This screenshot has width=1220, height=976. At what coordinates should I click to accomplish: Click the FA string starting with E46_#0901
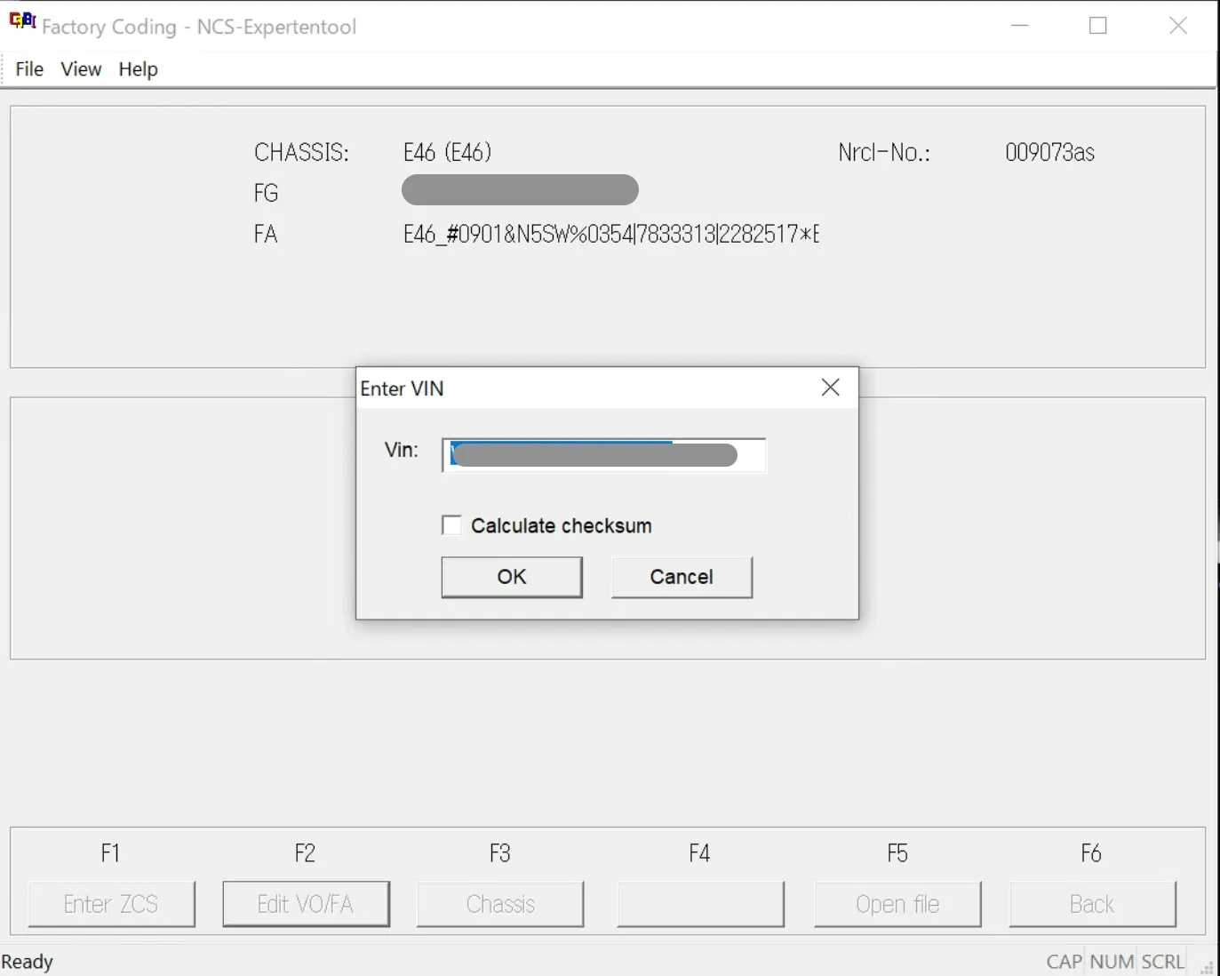tap(611, 234)
